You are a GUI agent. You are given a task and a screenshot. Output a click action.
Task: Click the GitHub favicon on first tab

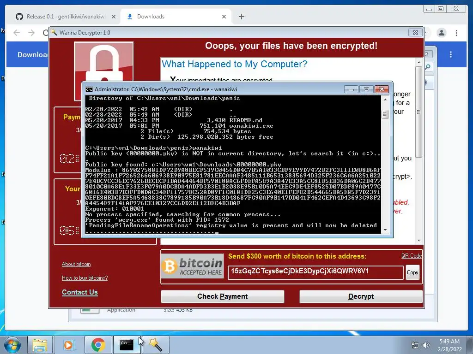(x=19, y=17)
